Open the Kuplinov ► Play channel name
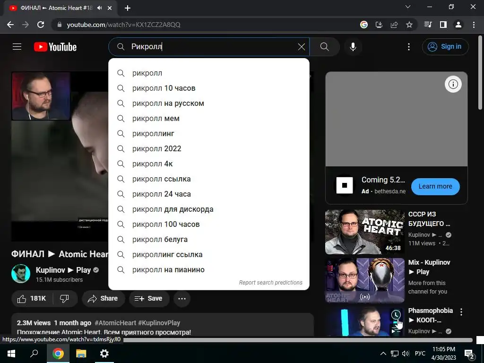Screen dimensions: 484x363 point(63,270)
